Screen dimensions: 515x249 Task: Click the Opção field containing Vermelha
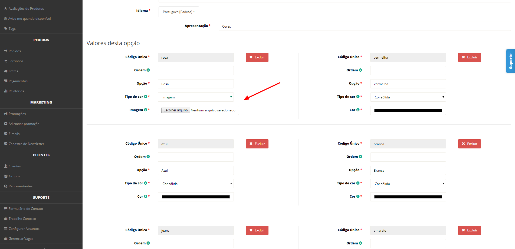click(x=408, y=84)
